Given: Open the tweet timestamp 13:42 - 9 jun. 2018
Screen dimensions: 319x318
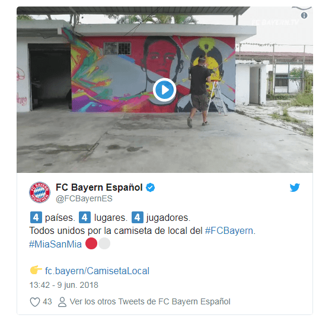Looking at the screenshot, I should pos(63,285).
